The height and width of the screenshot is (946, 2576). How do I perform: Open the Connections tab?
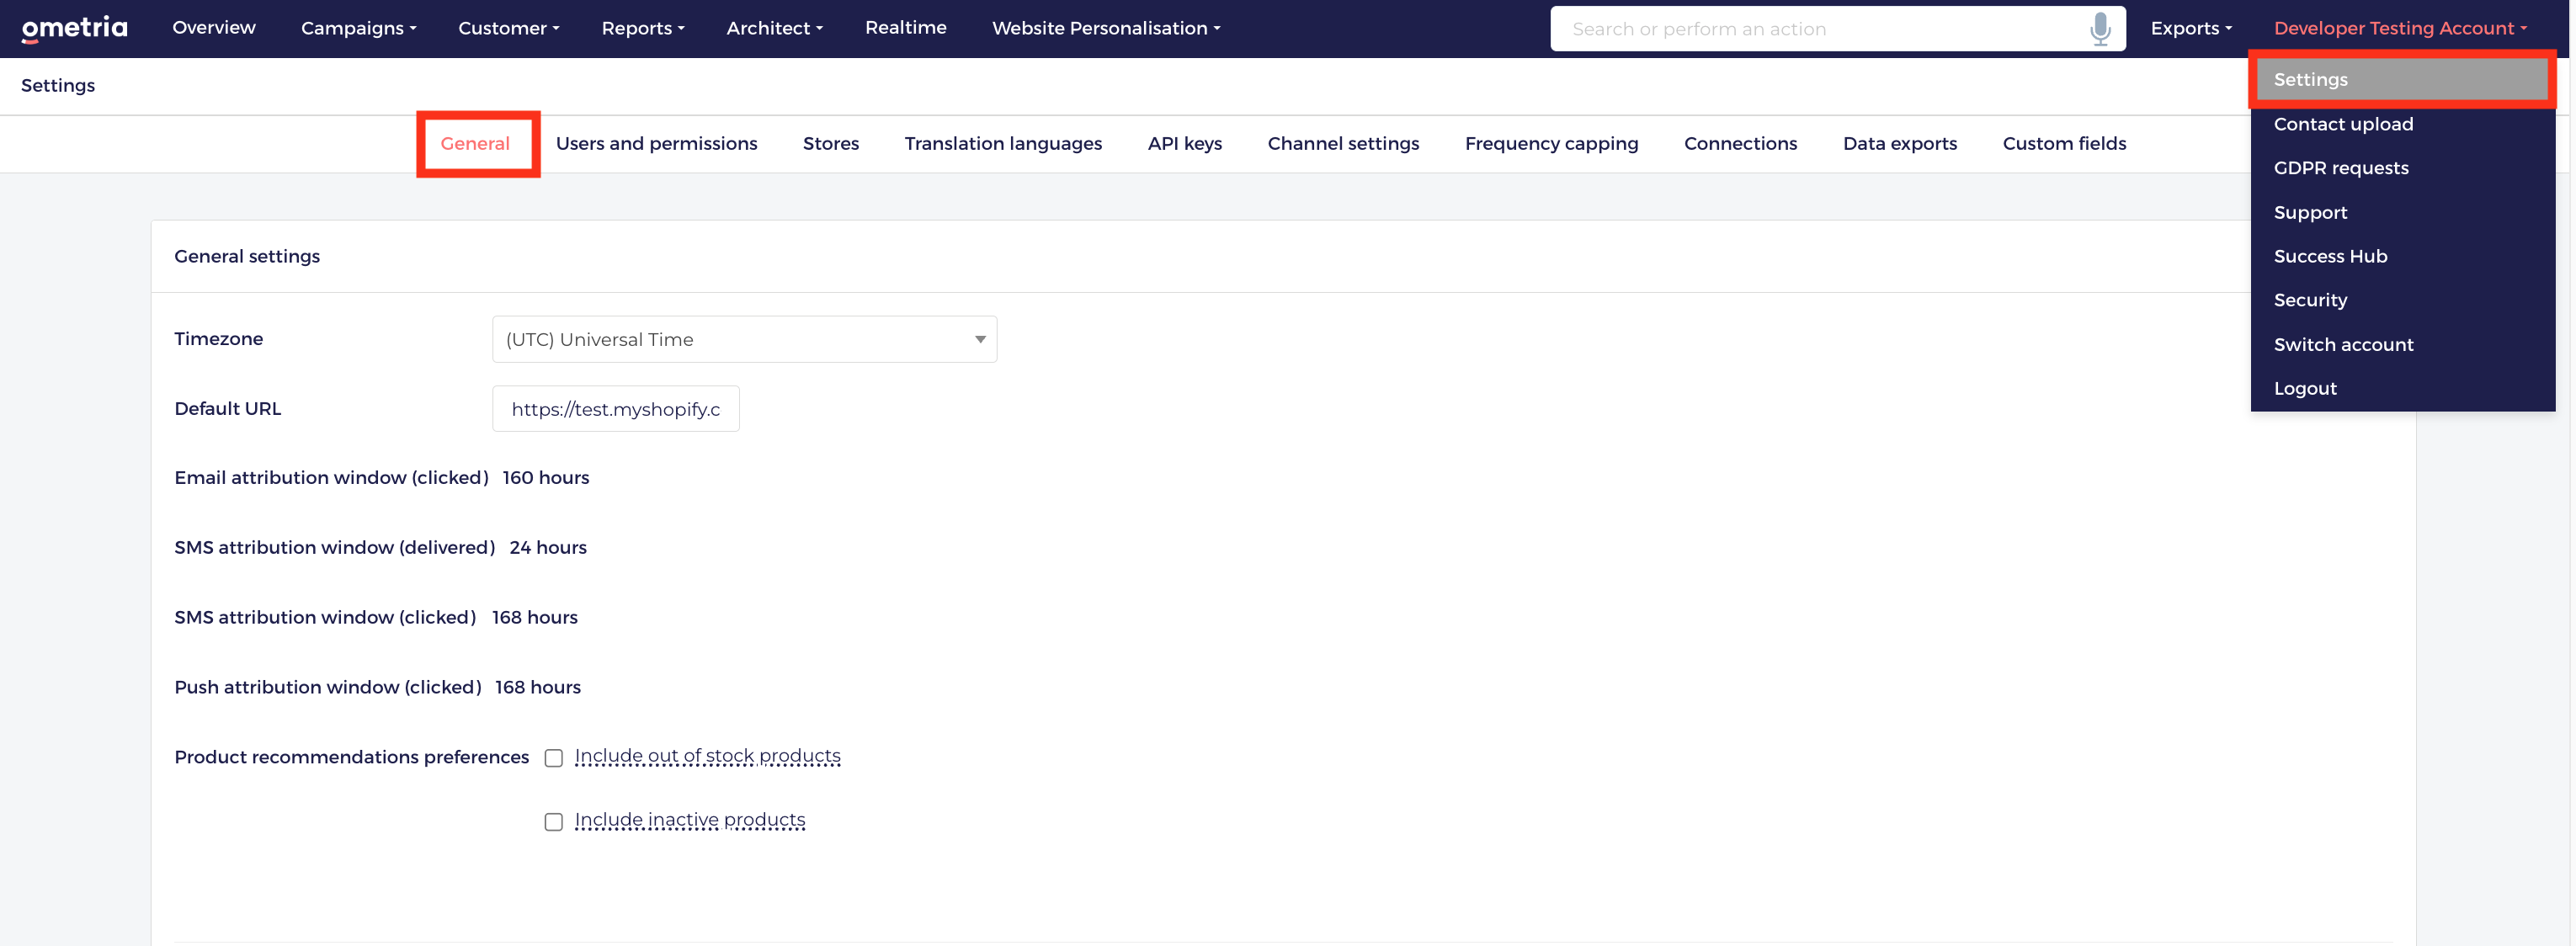pyautogui.click(x=1740, y=144)
